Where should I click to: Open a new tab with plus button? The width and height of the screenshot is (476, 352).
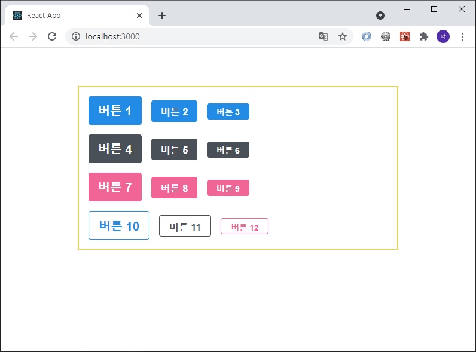point(162,16)
